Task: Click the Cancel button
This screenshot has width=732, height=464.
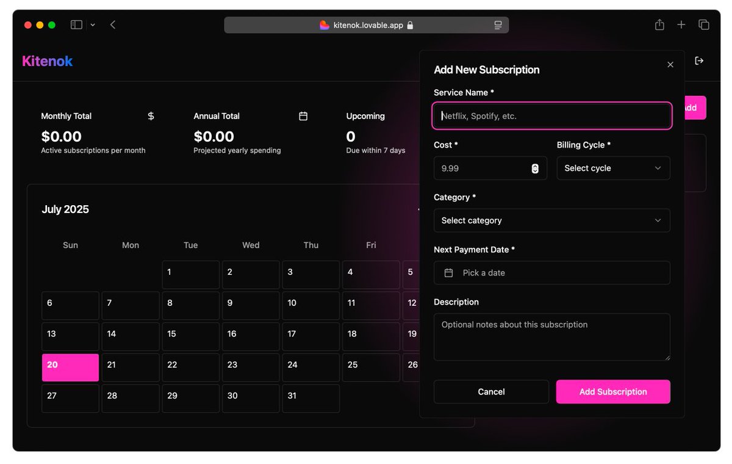Action: (x=491, y=392)
